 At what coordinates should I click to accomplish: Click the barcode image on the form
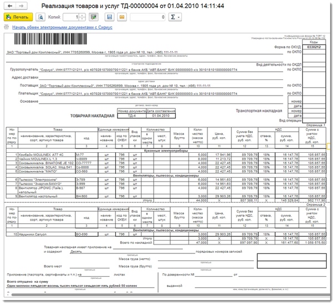tap(50, 39)
